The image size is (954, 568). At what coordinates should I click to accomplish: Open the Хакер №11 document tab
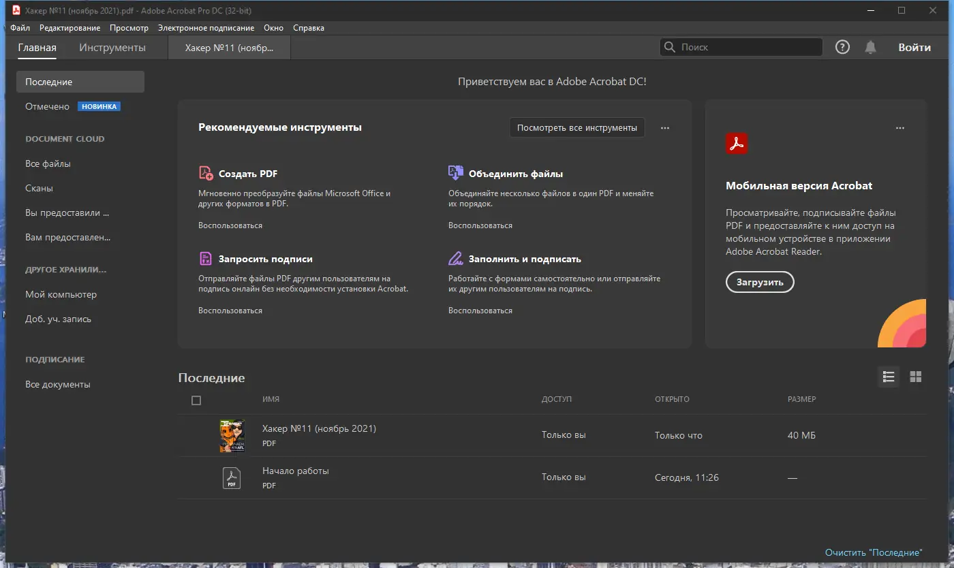[229, 48]
